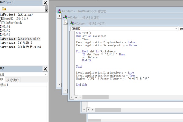
Task: Open ThisWorkbook in project tree
Action: click(12, 23)
